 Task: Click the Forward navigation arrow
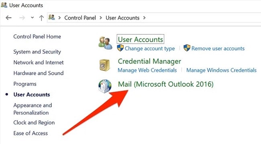tap(22, 18)
